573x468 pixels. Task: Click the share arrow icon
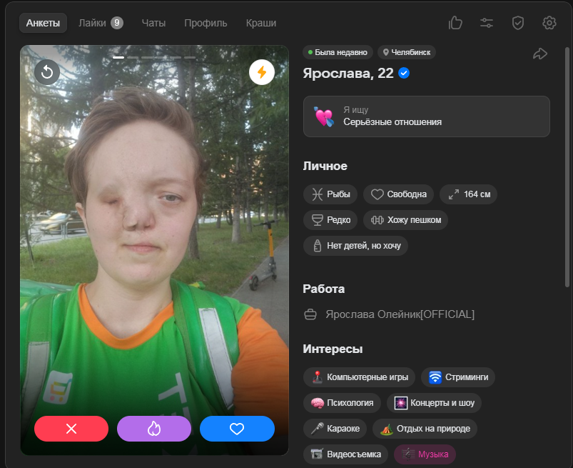click(540, 54)
